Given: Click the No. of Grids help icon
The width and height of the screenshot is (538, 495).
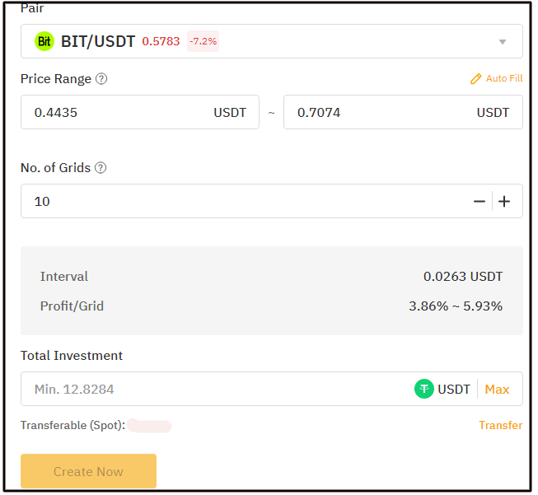Looking at the screenshot, I should 101,168.
